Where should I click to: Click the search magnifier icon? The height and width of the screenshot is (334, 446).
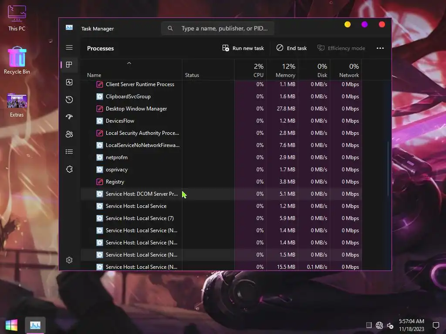[x=170, y=28]
